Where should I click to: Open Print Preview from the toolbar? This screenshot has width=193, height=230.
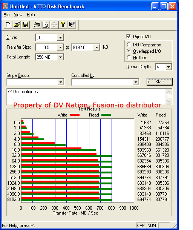(46, 25)
